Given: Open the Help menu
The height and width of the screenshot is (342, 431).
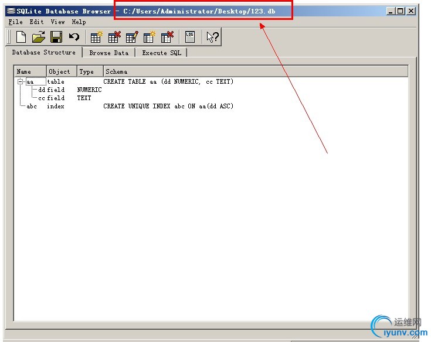Looking at the screenshot, I should [x=79, y=22].
